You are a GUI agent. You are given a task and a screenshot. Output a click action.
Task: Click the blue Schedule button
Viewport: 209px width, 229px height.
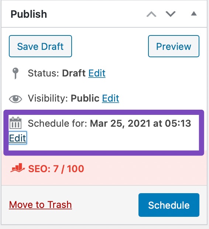click(x=169, y=205)
